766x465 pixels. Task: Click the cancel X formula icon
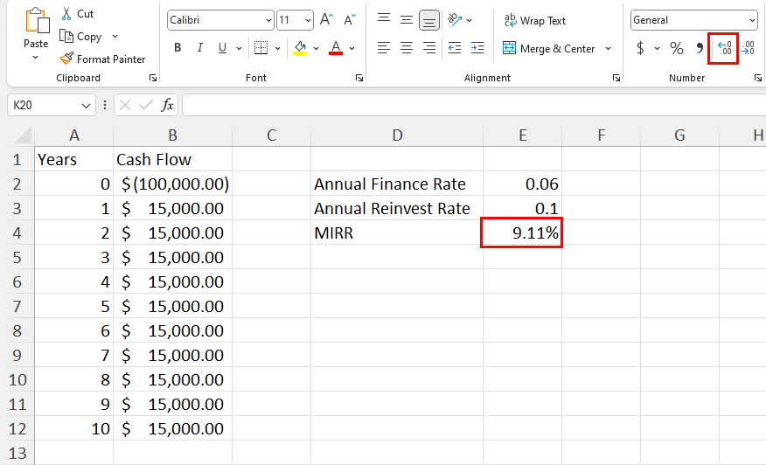[125, 105]
